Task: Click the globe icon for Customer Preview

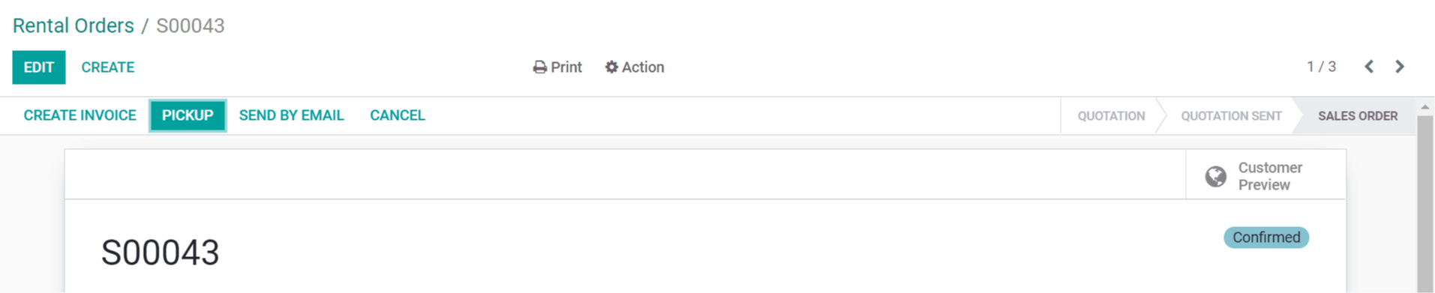Action: [1216, 176]
